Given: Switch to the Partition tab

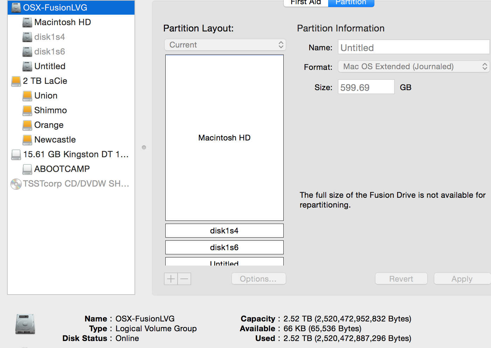Looking at the screenshot, I should [x=351, y=2].
